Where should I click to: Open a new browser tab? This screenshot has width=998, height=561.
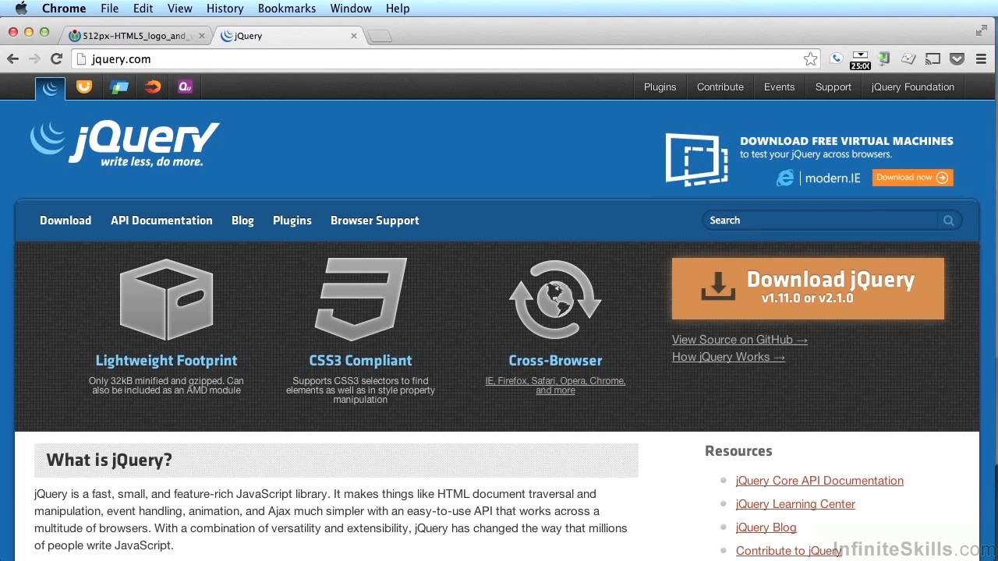click(380, 36)
